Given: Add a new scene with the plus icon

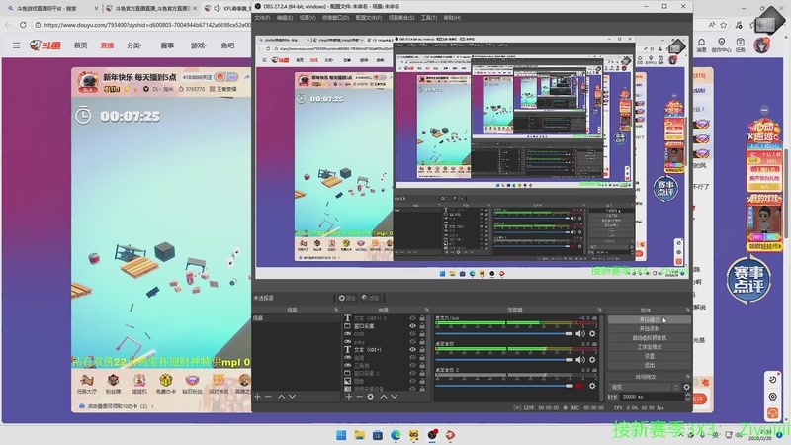Looking at the screenshot, I should 257,397.
